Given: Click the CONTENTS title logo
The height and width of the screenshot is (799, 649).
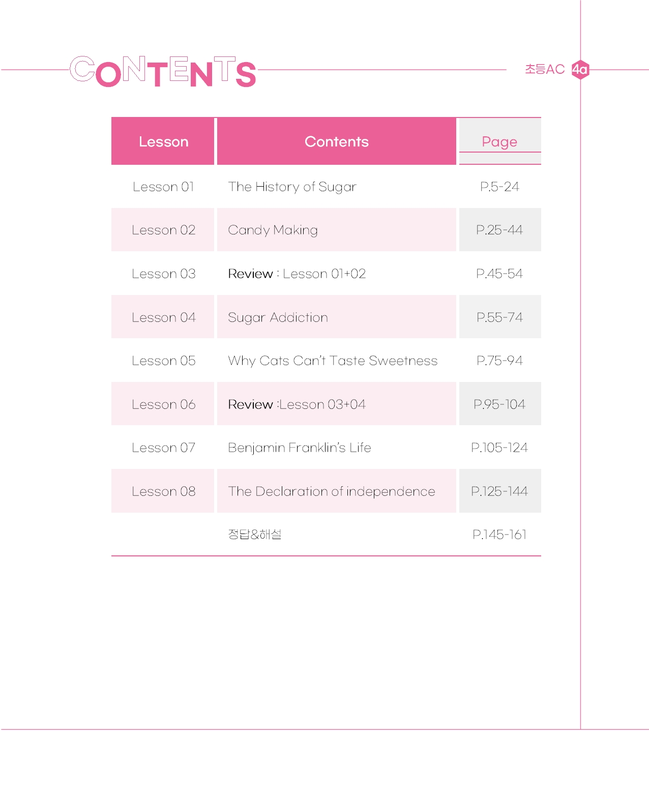Looking at the screenshot, I should point(163,72).
